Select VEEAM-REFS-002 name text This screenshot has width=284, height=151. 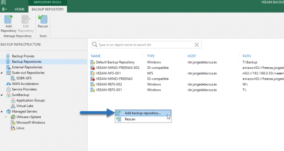[109, 84]
